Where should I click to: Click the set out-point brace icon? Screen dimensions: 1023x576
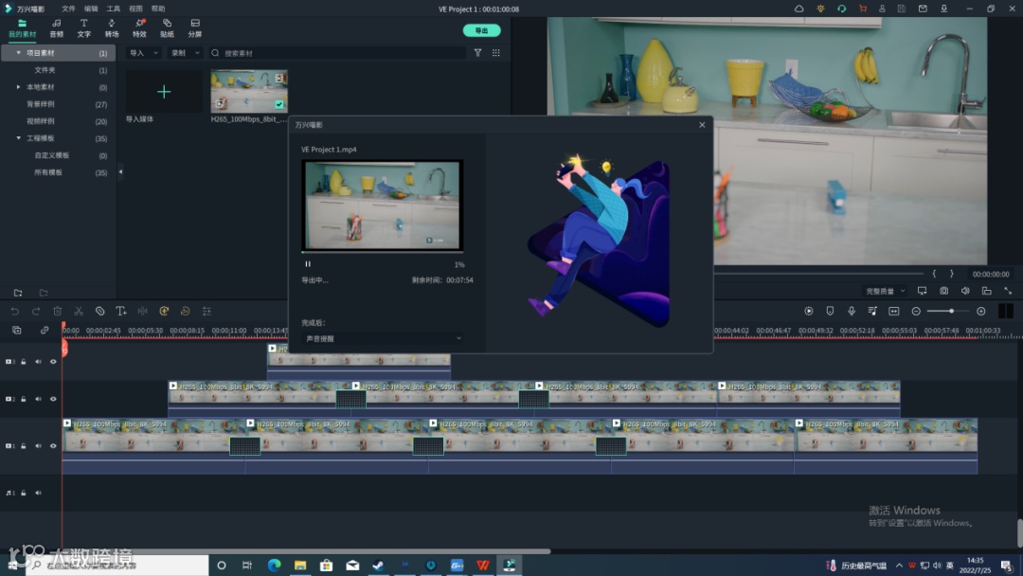[x=951, y=274]
